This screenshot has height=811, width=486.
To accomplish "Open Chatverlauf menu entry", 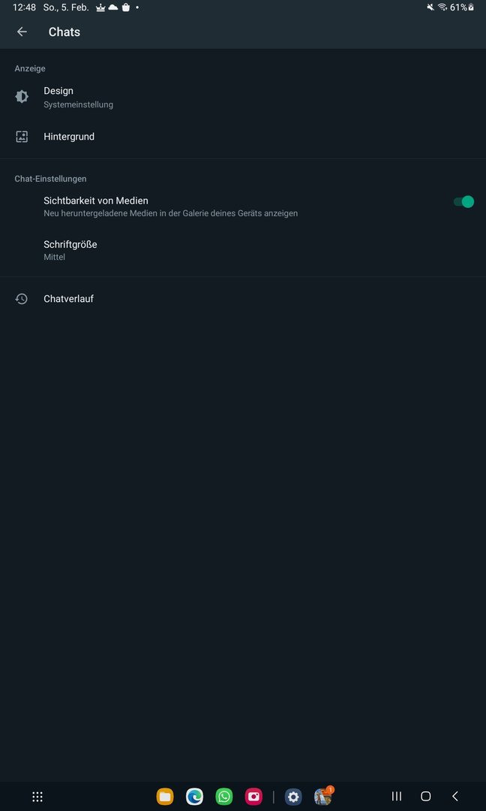I will (x=68, y=299).
